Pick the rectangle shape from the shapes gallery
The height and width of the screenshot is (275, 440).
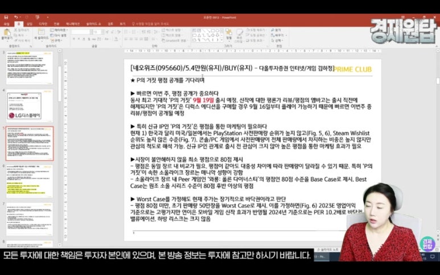click(213, 31)
